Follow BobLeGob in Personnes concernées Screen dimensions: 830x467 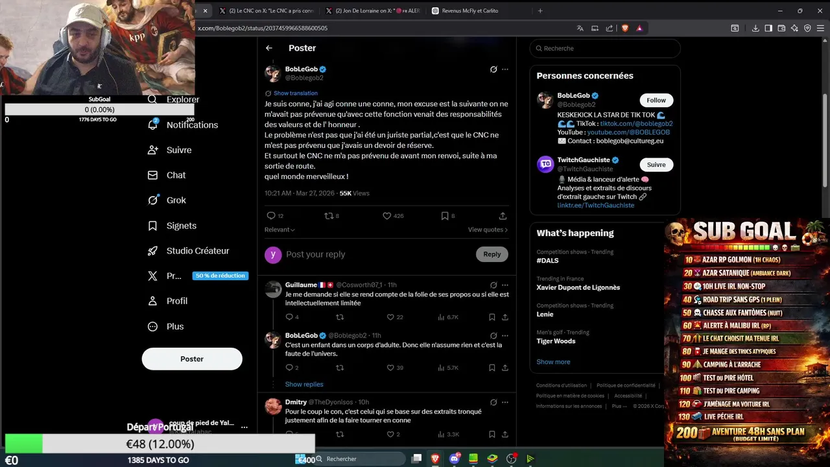click(x=656, y=100)
